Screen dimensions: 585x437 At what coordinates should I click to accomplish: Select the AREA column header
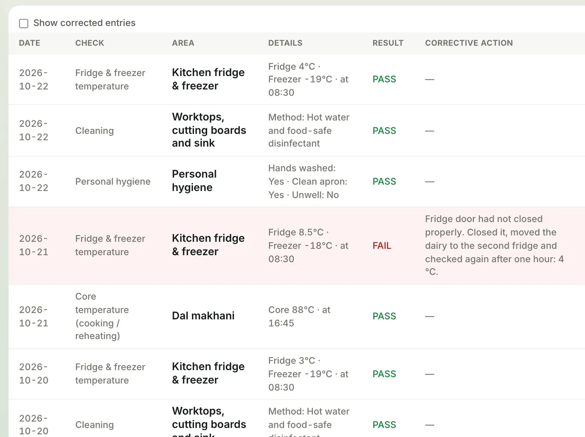point(183,43)
